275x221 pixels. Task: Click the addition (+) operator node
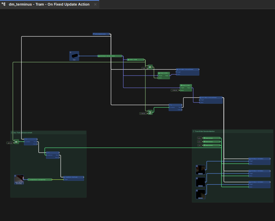point(150,67)
